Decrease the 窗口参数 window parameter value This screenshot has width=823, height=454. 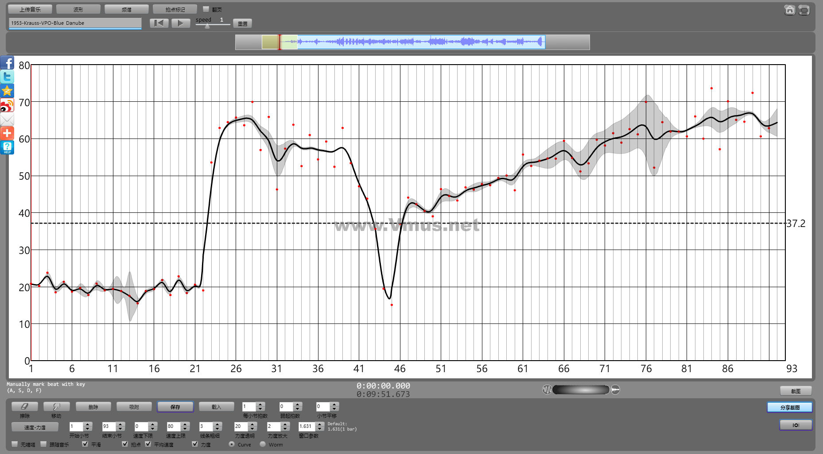[320, 429]
